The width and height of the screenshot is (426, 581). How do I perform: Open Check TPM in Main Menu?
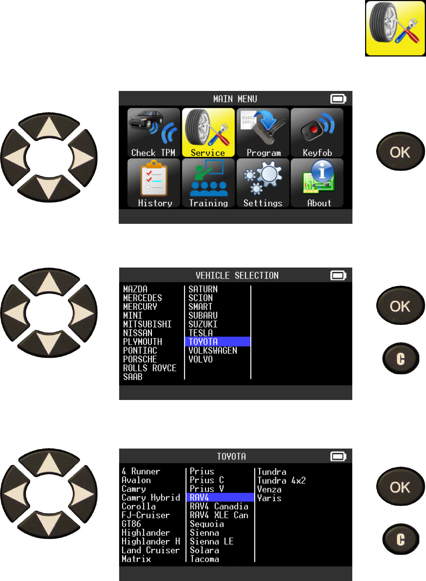(154, 133)
